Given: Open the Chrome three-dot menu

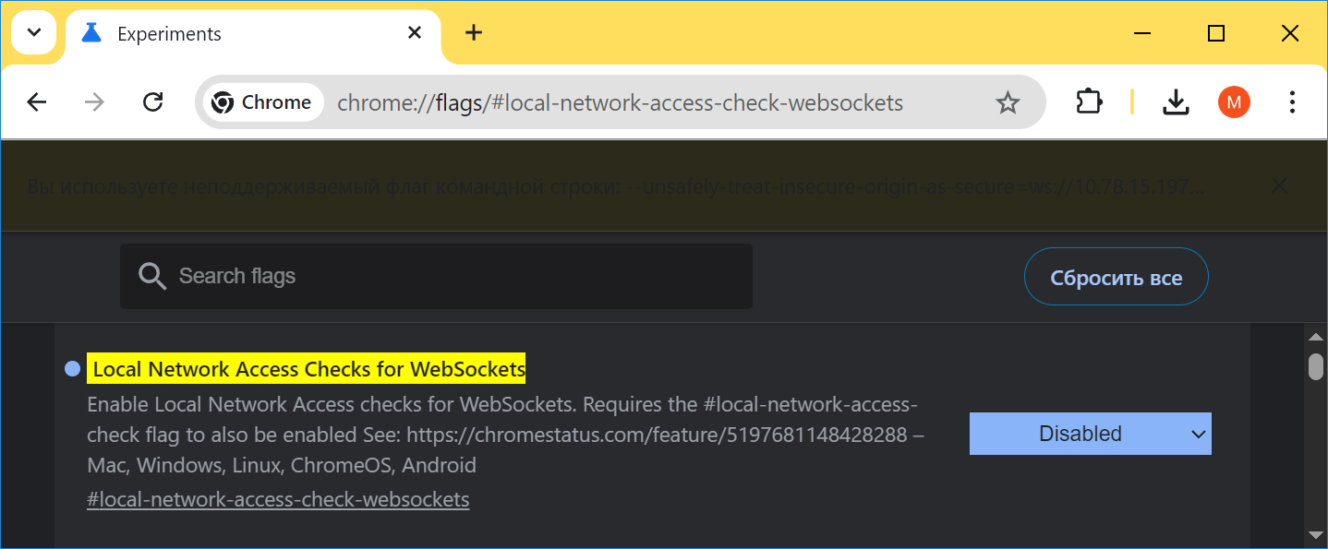Looking at the screenshot, I should [1292, 102].
